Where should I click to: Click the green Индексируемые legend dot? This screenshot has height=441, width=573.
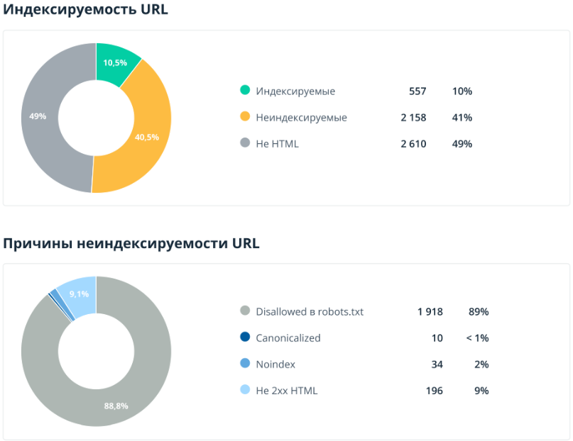tap(245, 91)
